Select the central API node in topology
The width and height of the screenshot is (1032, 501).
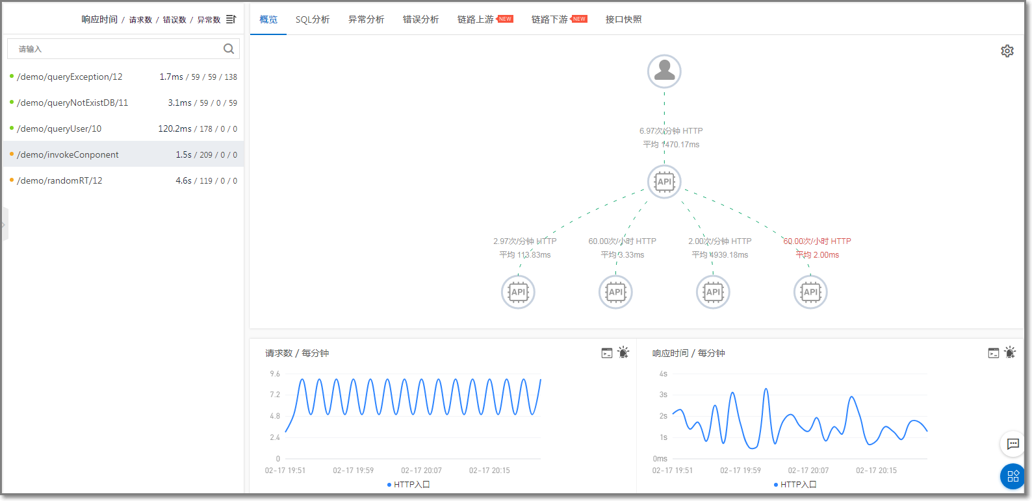point(664,182)
